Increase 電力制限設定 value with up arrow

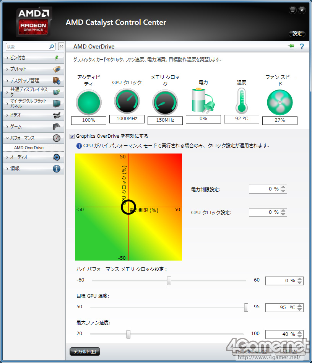click(x=283, y=187)
